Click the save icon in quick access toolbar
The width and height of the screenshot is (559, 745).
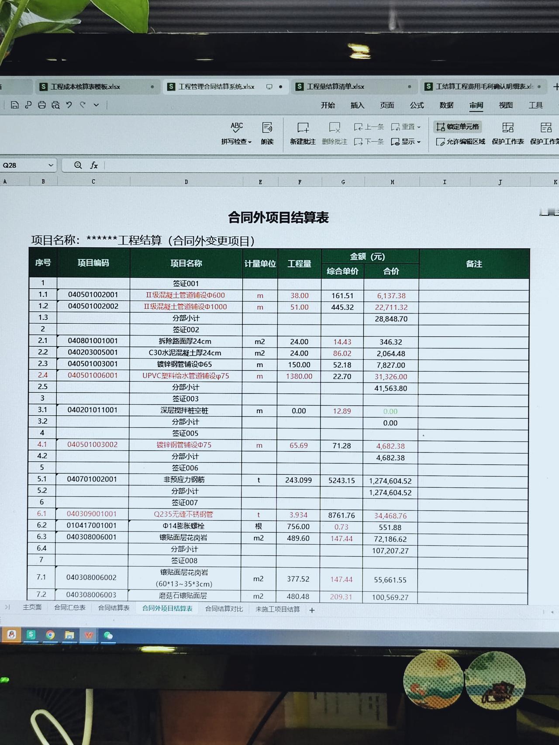tap(15, 105)
